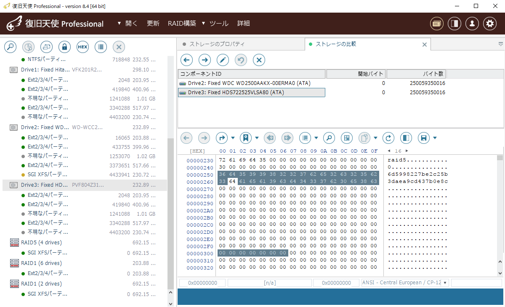Select Drive1: Fixed Hitachi in the storage tree
The width and height of the screenshot is (505, 307).
85,69
